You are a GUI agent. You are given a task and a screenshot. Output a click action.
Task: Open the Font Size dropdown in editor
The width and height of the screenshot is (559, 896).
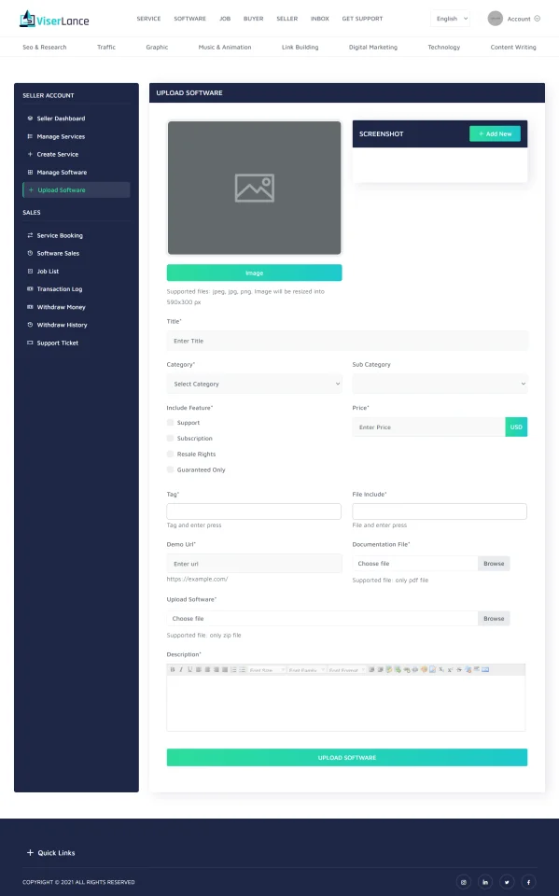[x=267, y=670]
